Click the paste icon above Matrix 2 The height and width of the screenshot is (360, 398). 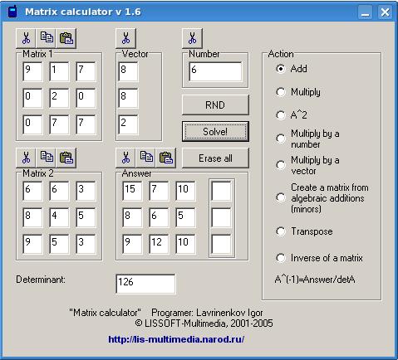[x=66, y=158]
